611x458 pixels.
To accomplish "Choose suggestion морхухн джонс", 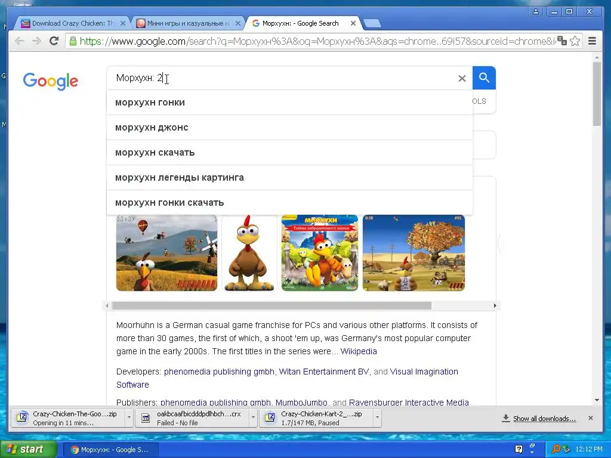I will click(x=289, y=128).
